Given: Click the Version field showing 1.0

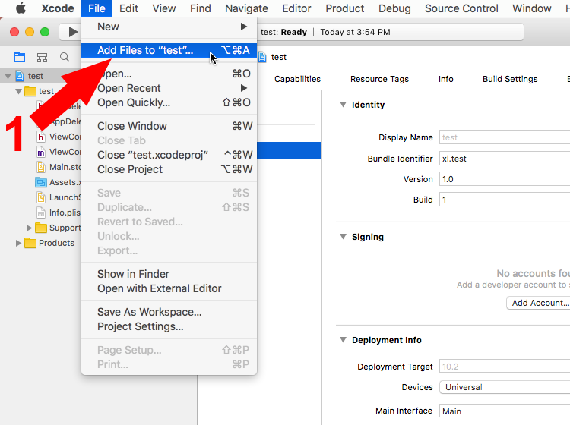Looking at the screenshot, I should coord(505,179).
